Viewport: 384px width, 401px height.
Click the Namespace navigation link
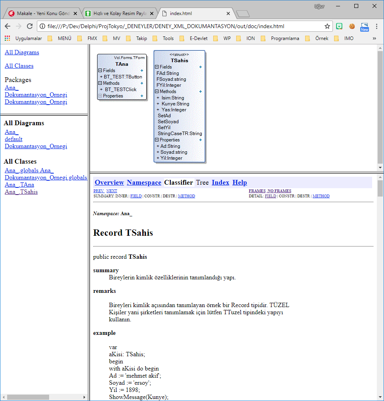(144, 182)
